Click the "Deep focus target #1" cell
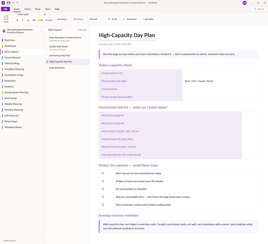 point(170,115)
